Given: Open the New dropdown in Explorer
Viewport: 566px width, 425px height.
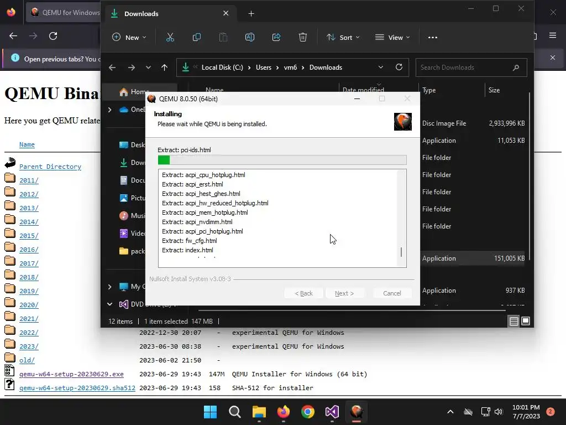Looking at the screenshot, I should (129, 37).
